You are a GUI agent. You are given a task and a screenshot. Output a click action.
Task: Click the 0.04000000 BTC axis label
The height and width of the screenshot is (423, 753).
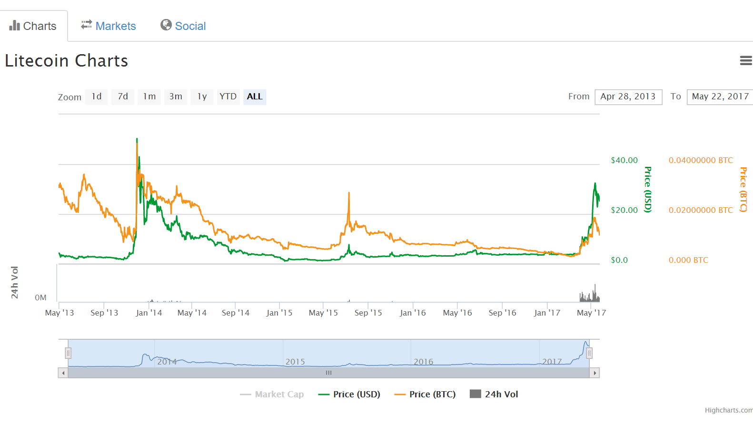[x=701, y=160]
